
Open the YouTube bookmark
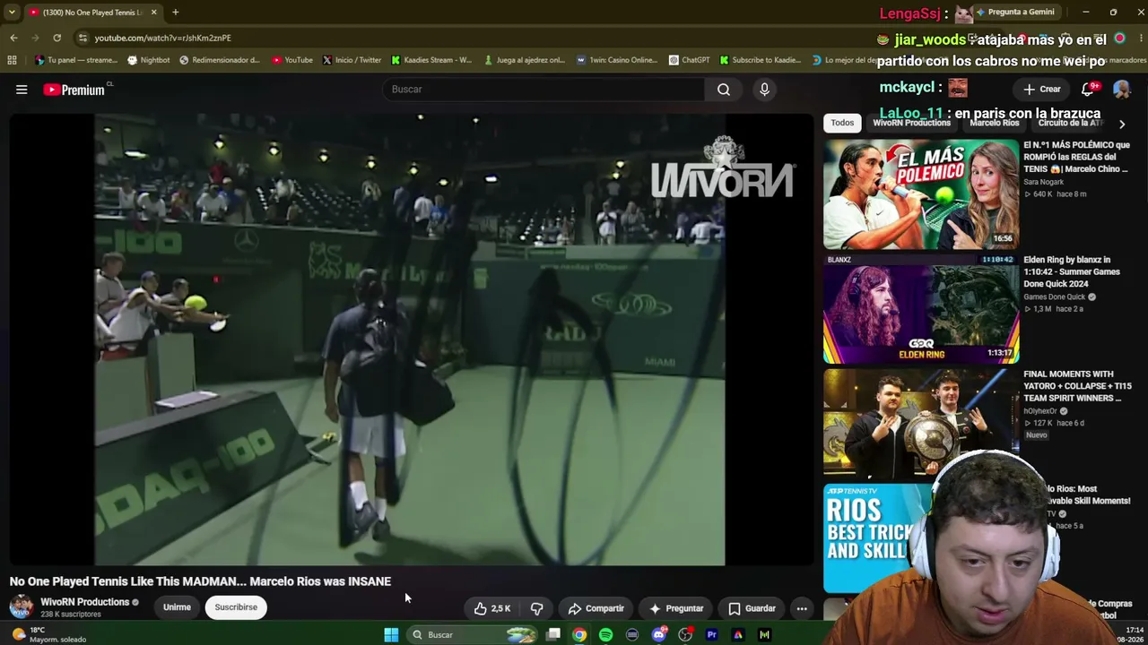point(292,60)
